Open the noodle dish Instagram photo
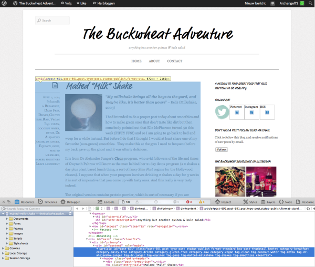Image resolution: width=315 pixels, height=267 pixels. pyautogui.click(x=230, y=181)
